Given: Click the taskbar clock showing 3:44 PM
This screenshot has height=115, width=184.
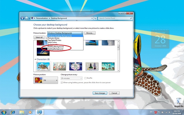Looking at the screenshot, I should coord(177,112).
